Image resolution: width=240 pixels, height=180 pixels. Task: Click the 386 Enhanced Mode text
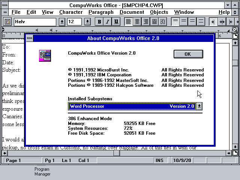tap(90, 119)
